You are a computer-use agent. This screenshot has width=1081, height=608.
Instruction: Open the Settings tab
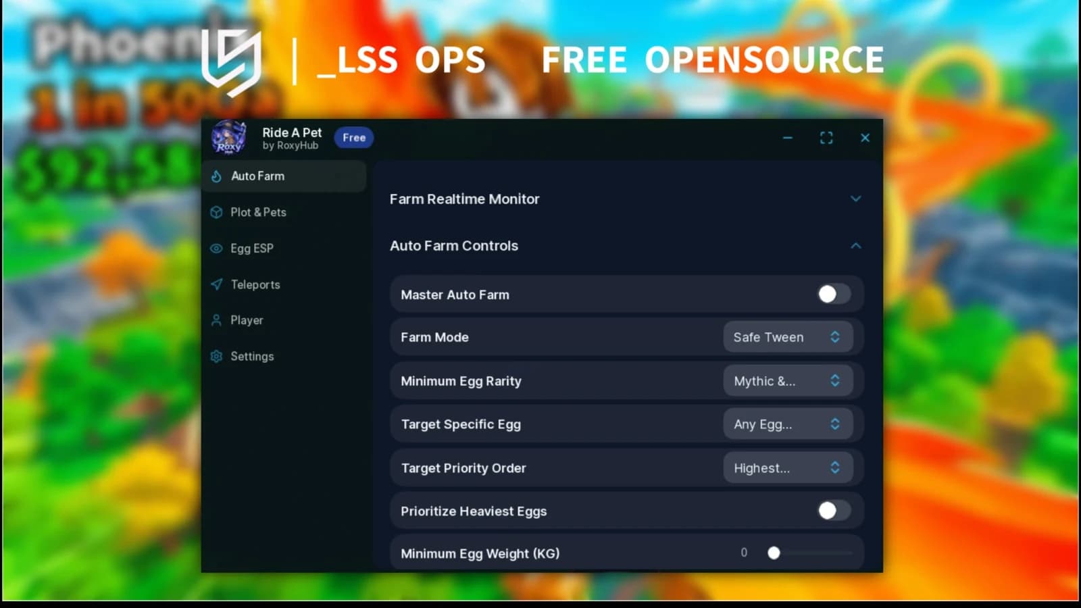point(284,356)
